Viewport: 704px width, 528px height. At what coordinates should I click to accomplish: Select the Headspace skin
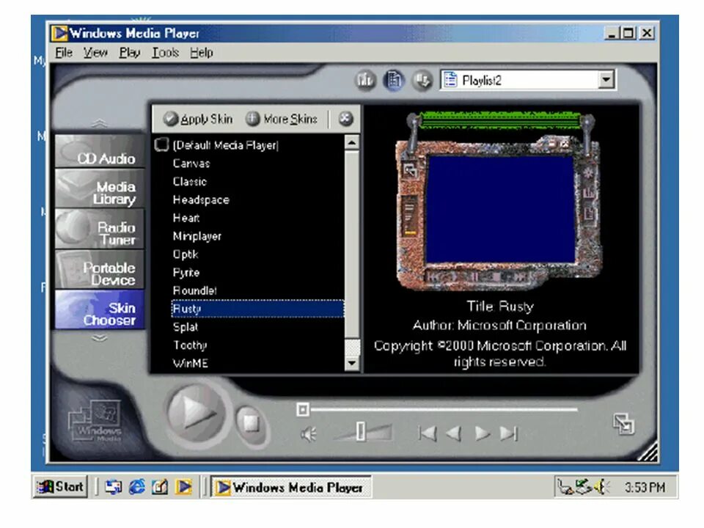click(201, 199)
